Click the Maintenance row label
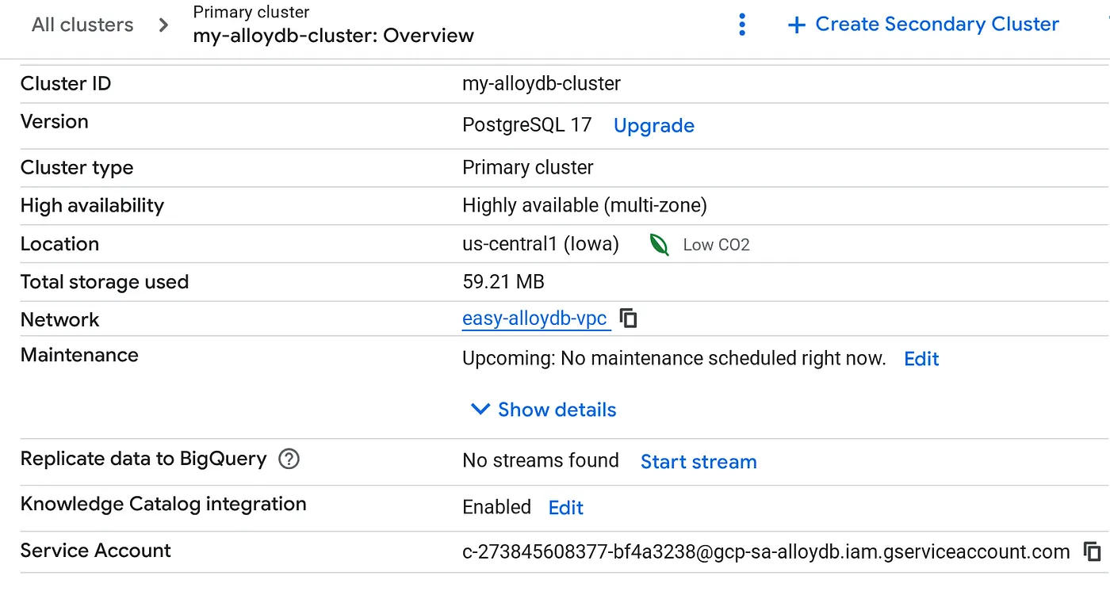The image size is (1110, 614). coord(79,355)
